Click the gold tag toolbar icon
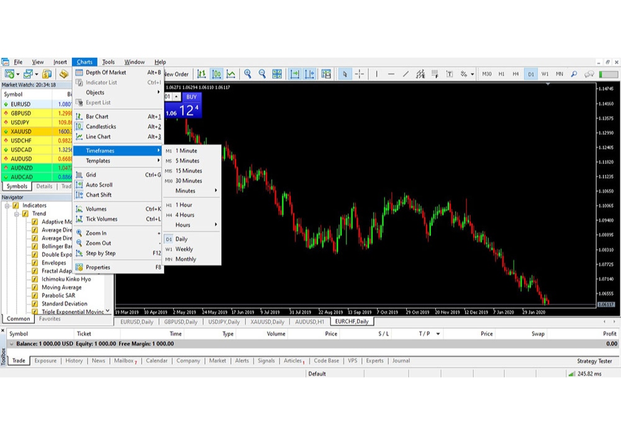 tap(63, 74)
